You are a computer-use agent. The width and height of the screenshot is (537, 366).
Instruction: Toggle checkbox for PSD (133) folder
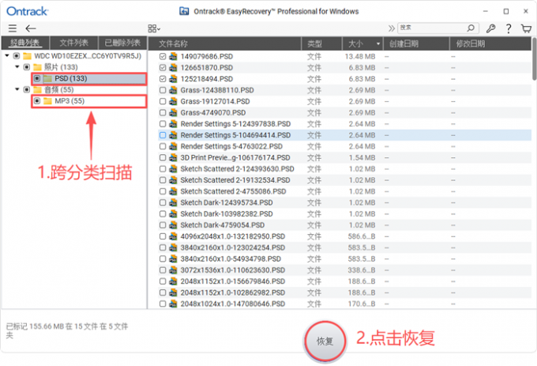pyautogui.click(x=37, y=78)
